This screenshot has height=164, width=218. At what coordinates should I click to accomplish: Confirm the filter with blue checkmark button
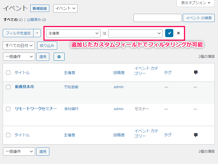pyautogui.click(x=169, y=33)
